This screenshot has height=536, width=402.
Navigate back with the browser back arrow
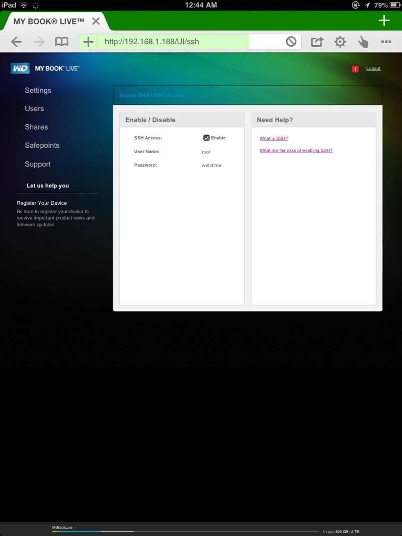point(16,41)
